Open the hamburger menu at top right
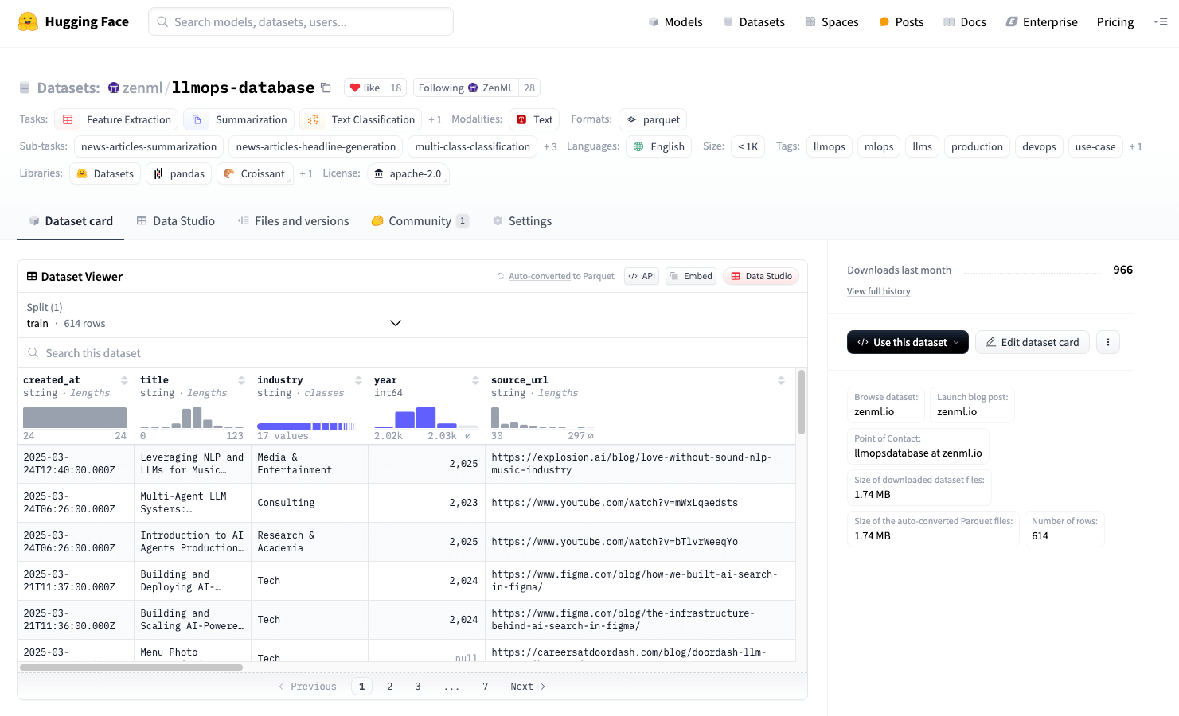 (x=1160, y=21)
